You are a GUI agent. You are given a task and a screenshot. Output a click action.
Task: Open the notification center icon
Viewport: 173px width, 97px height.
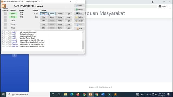[168, 95]
